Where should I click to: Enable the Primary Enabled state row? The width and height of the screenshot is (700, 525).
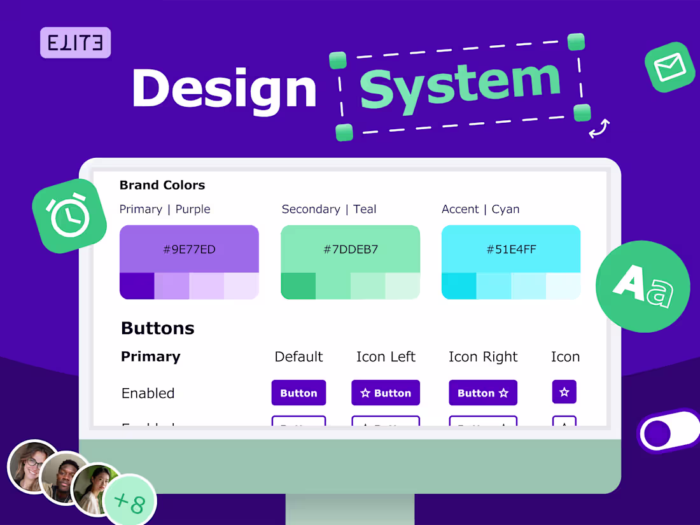(x=148, y=393)
